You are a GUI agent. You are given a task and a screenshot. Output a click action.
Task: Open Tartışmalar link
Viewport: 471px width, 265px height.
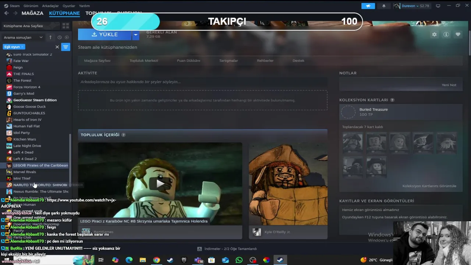point(229,60)
